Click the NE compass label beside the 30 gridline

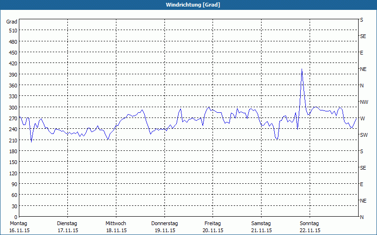pos(363,201)
